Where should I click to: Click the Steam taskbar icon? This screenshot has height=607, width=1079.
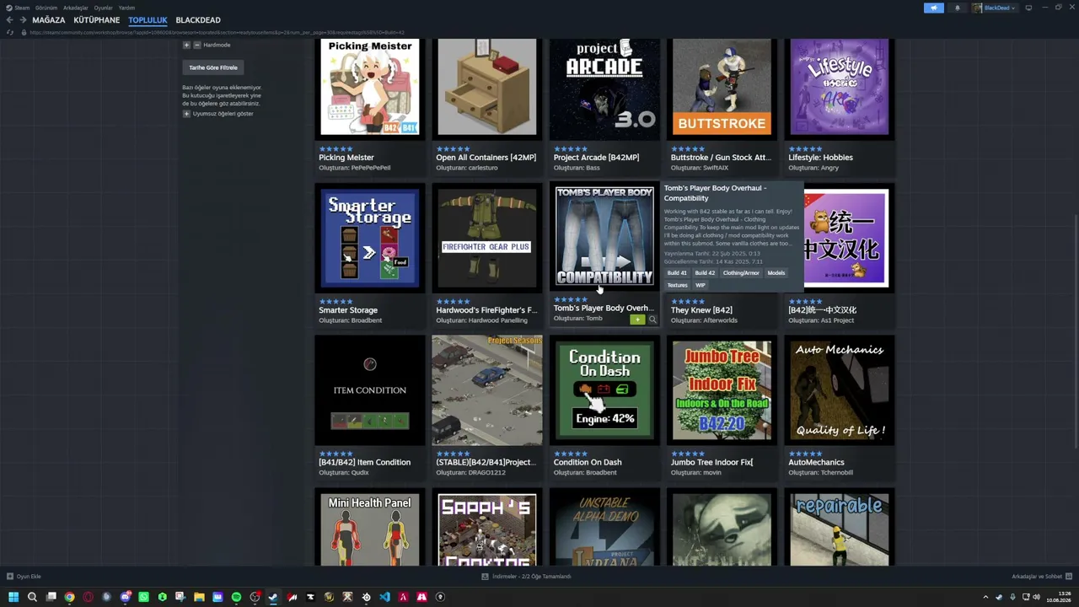pyautogui.click(x=273, y=597)
